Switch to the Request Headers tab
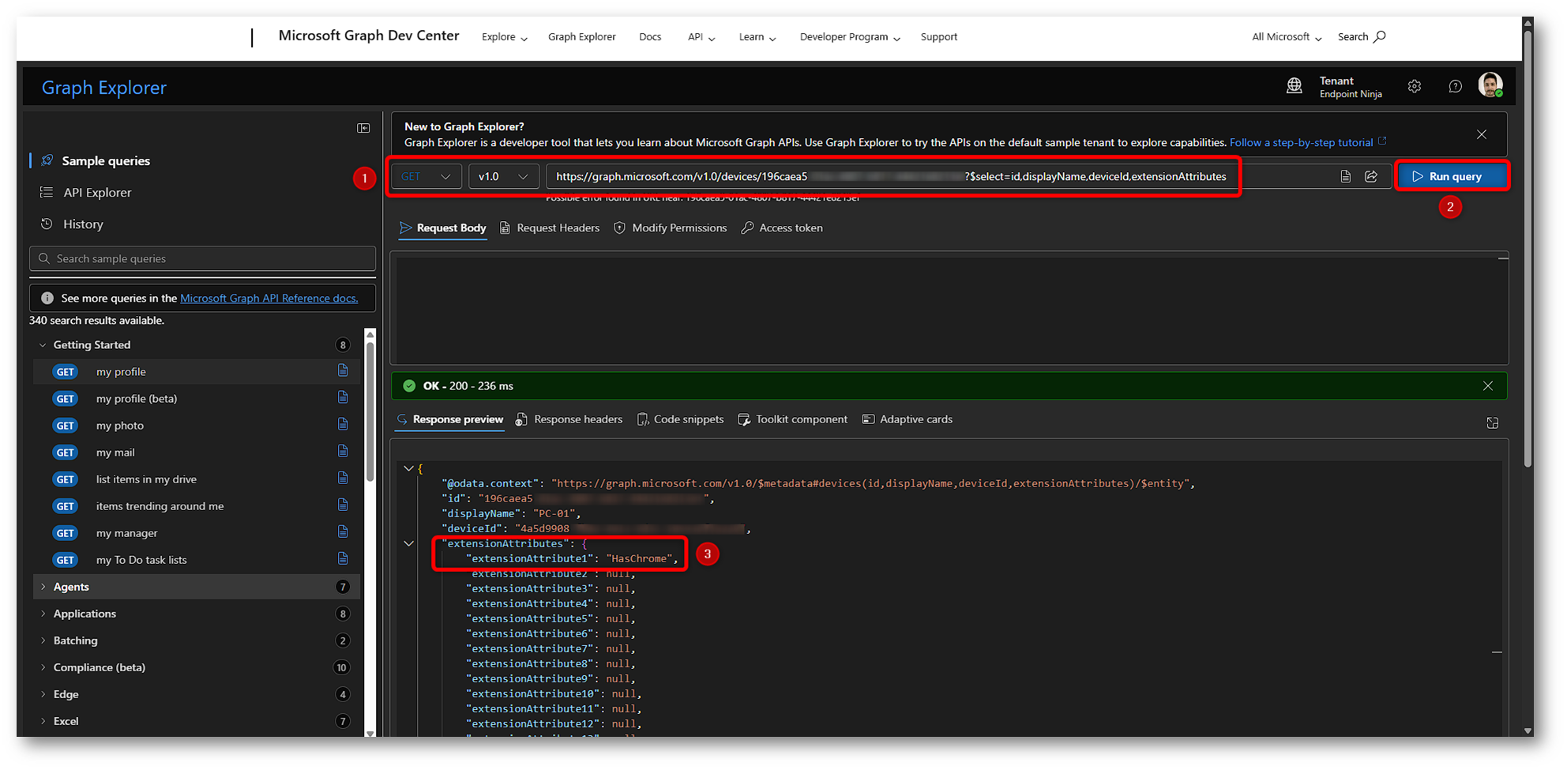Screen dimensions: 1567x770 coord(550,228)
